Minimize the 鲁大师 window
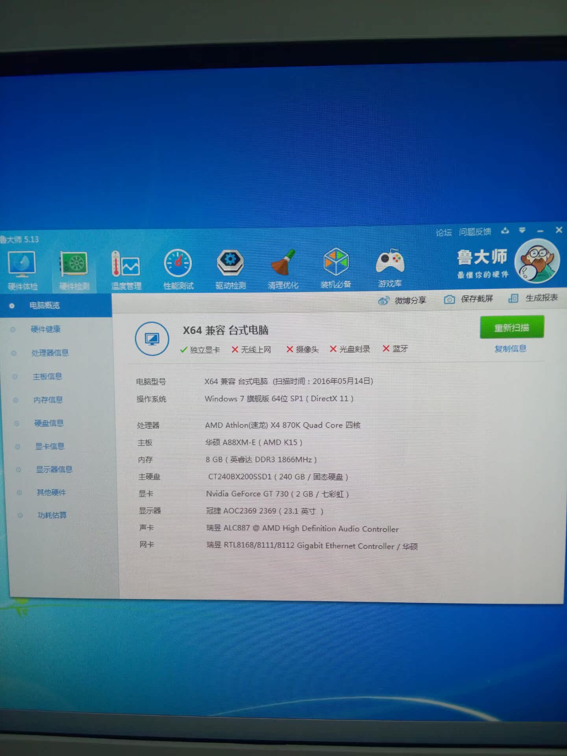 540,231
